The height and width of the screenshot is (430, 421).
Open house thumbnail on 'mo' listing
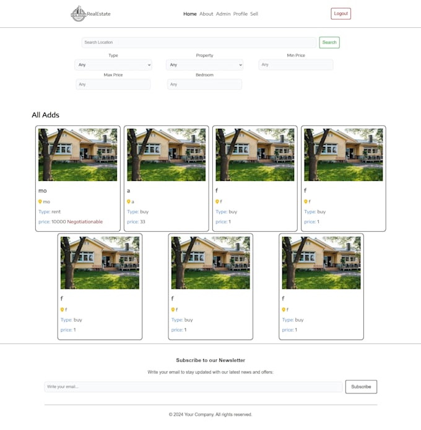pos(77,155)
